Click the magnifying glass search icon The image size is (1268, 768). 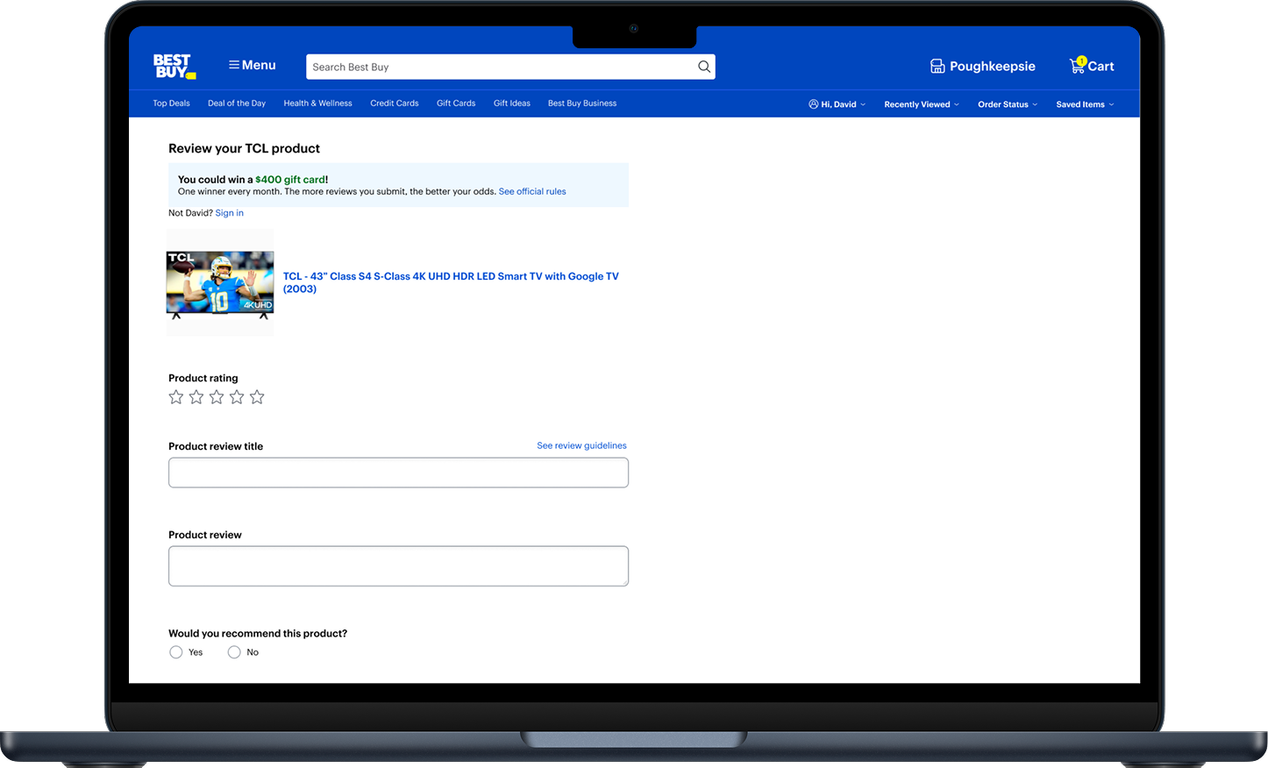point(704,67)
